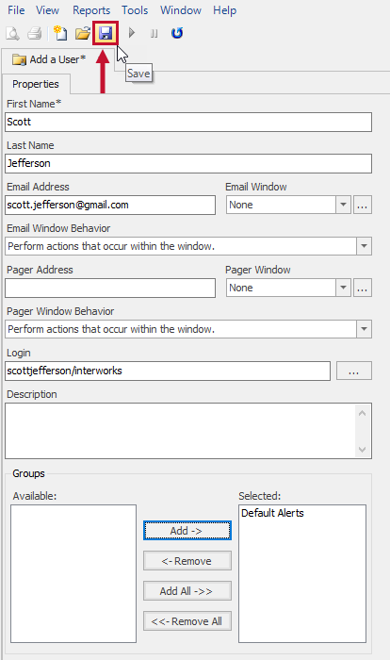Click the Last Name field containing Jefferson
Screen dimensions: 390x660
(x=188, y=163)
